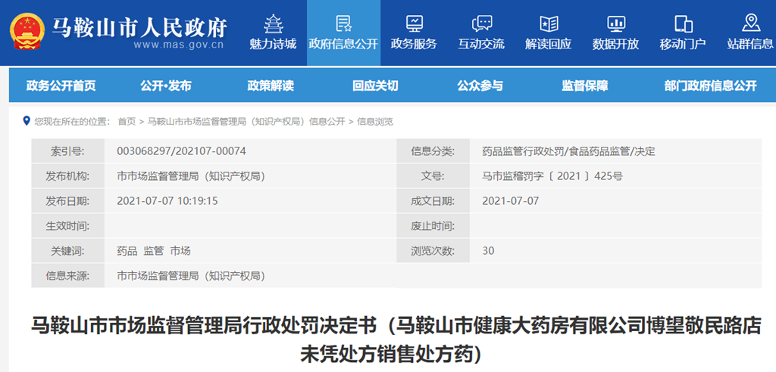Open the 数据开放 menu label
776x372 pixels.
(x=615, y=44)
